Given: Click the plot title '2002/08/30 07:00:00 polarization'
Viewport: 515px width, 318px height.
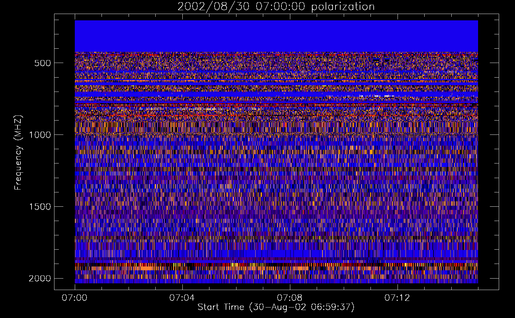Looking at the screenshot, I should tap(276, 7).
